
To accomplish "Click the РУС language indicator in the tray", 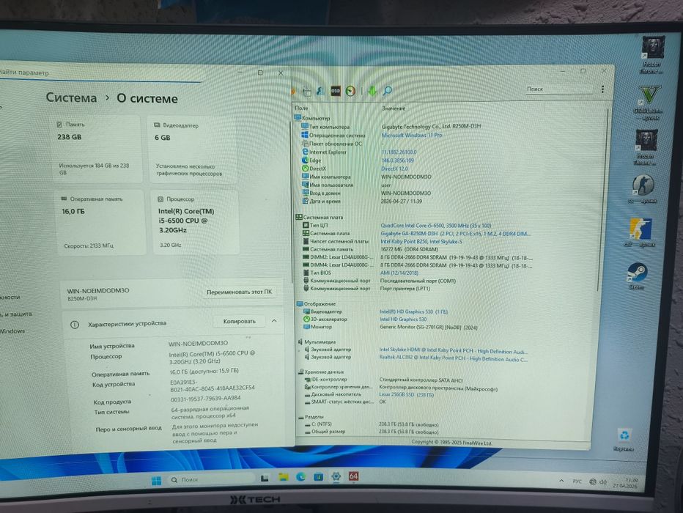I will point(577,481).
